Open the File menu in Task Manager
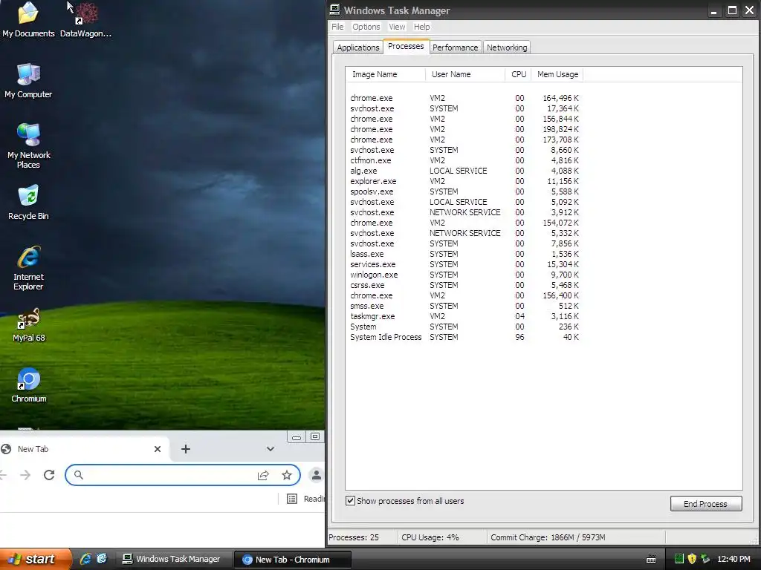The image size is (761, 570). tap(337, 27)
